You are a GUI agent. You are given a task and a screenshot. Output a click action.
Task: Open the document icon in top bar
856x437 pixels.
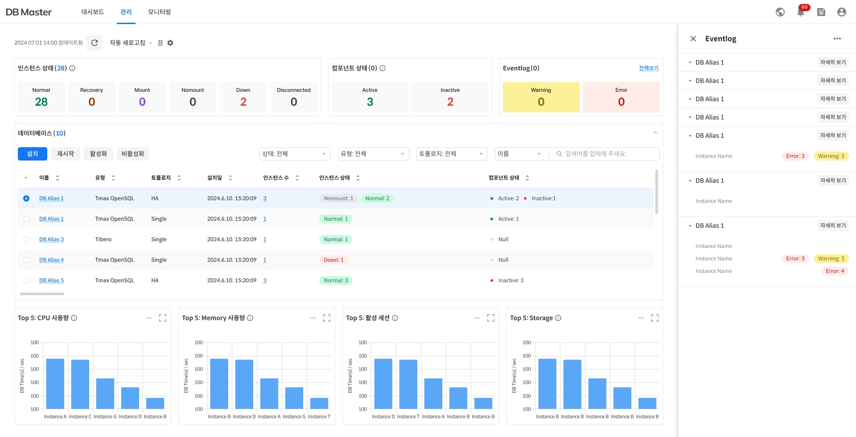click(821, 12)
